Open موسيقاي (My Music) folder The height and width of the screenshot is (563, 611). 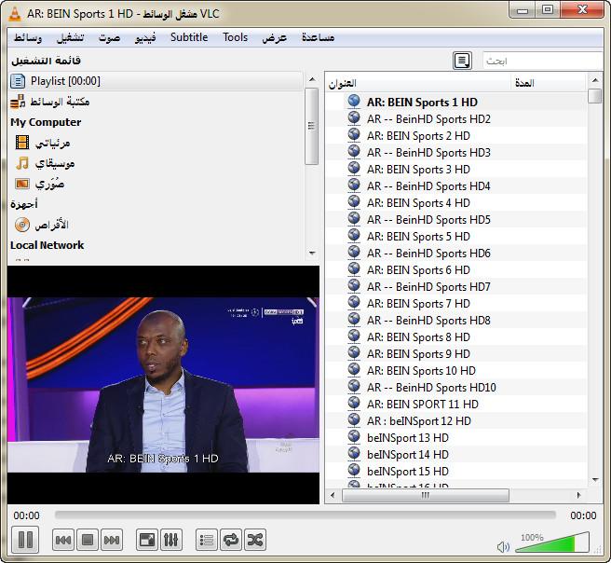[x=46, y=163]
